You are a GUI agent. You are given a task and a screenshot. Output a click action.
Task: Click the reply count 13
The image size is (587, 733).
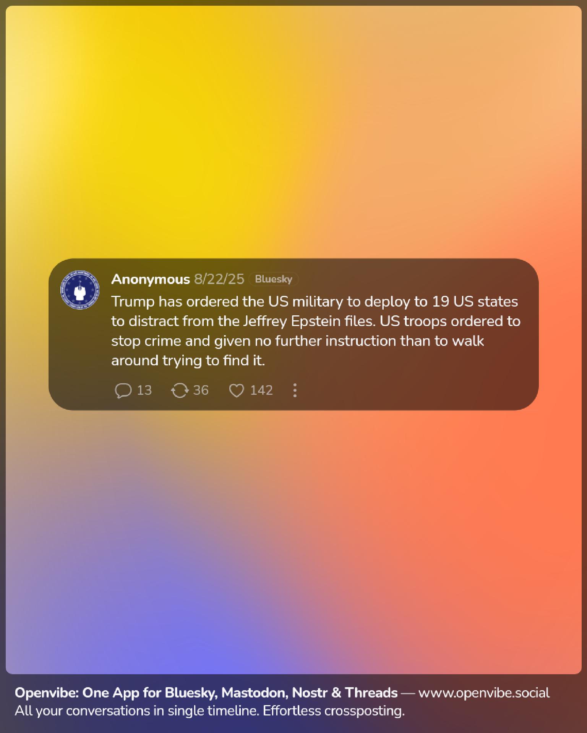coord(144,390)
